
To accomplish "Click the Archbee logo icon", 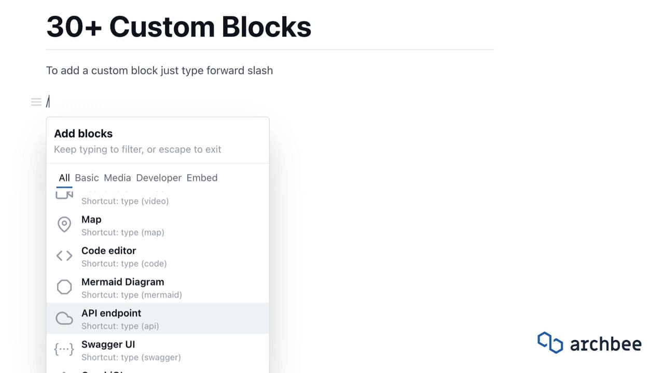I will coord(550,342).
